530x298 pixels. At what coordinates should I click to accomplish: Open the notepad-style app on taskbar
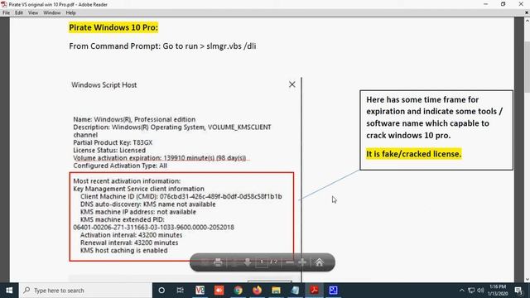[295, 291]
